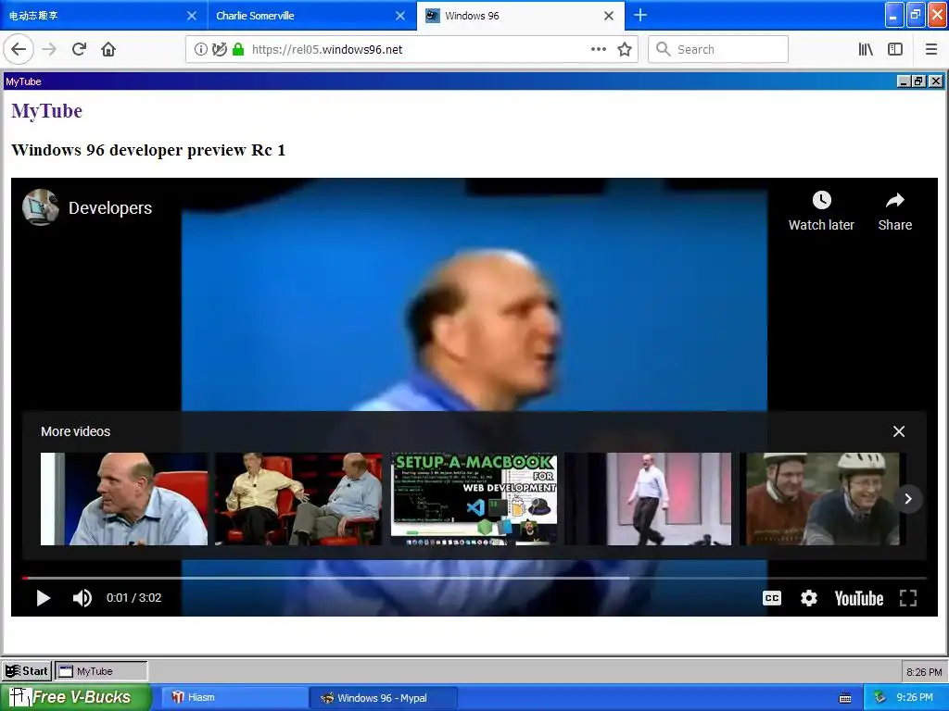This screenshot has width=949, height=711.
Task: Open the bike helmets video thumbnail
Action: click(x=823, y=499)
